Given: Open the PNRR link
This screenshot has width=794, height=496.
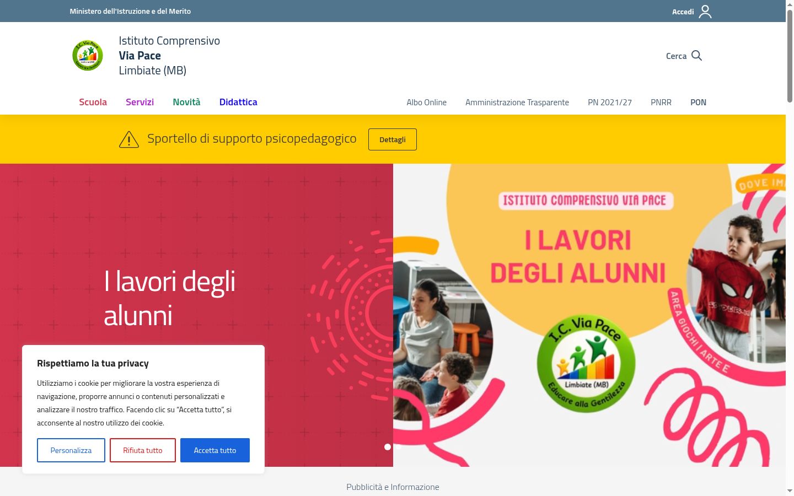Looking at the screenshot, I should 661,103.
